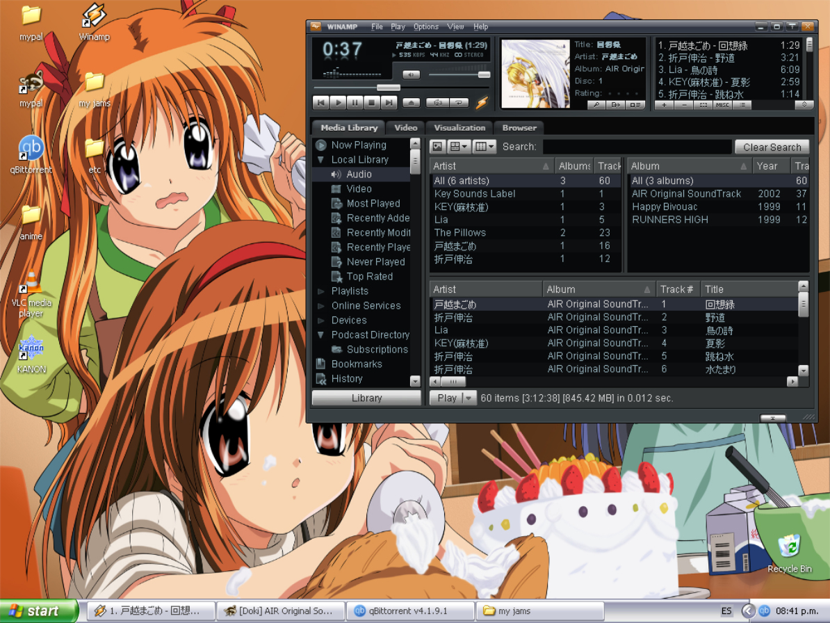Switch to the Visualization tab

[459, 128]
